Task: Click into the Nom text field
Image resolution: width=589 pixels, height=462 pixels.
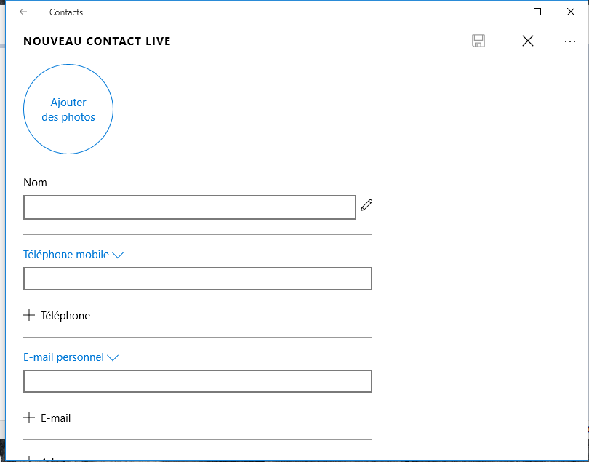Action: [x=190, y=207]
